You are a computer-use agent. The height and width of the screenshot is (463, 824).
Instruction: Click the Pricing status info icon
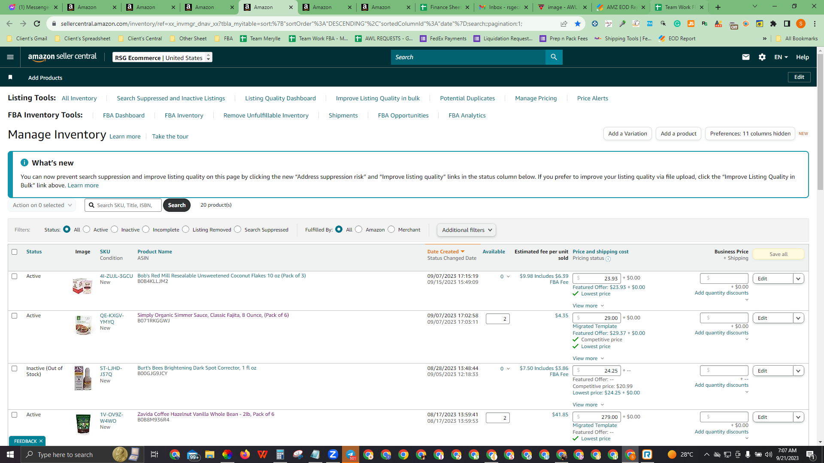pos(608,259)
